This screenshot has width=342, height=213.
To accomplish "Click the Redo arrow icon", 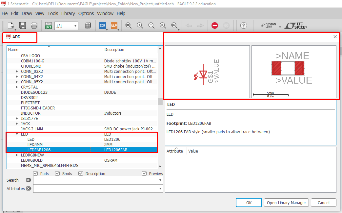I will click(x=200, y=26).
